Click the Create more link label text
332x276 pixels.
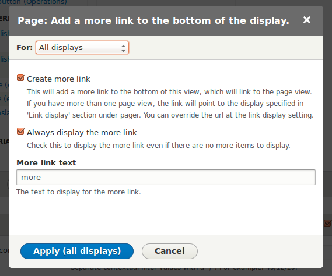(x=58, y=79)
